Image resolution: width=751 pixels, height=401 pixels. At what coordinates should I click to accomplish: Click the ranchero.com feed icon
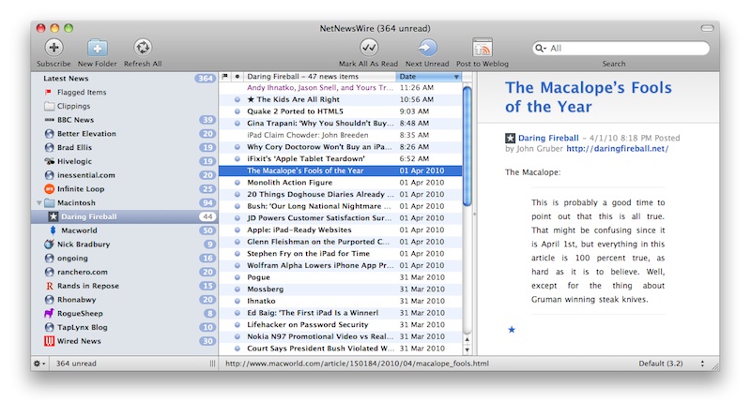49,272
